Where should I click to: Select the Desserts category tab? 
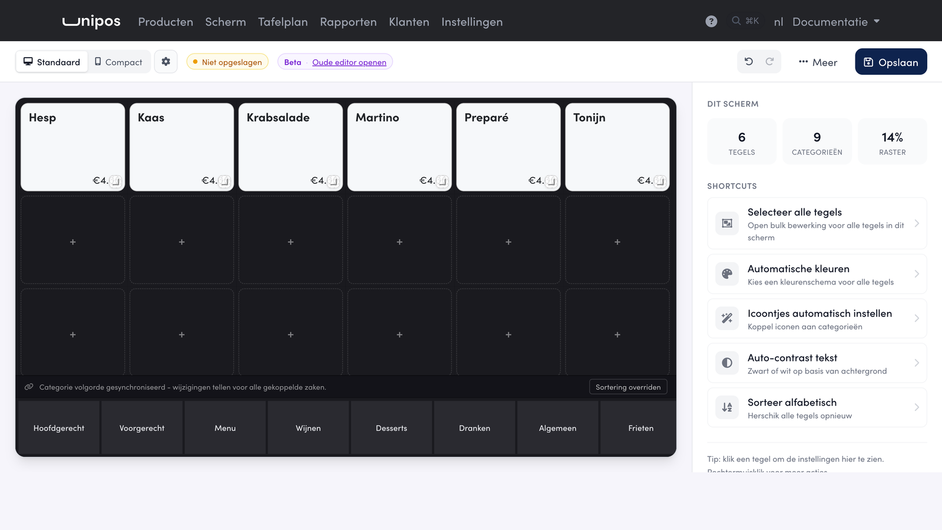[x=392, y=428]
